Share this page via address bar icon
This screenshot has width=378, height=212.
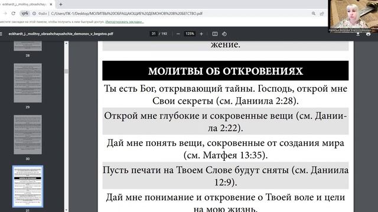[x=321, y=14]
